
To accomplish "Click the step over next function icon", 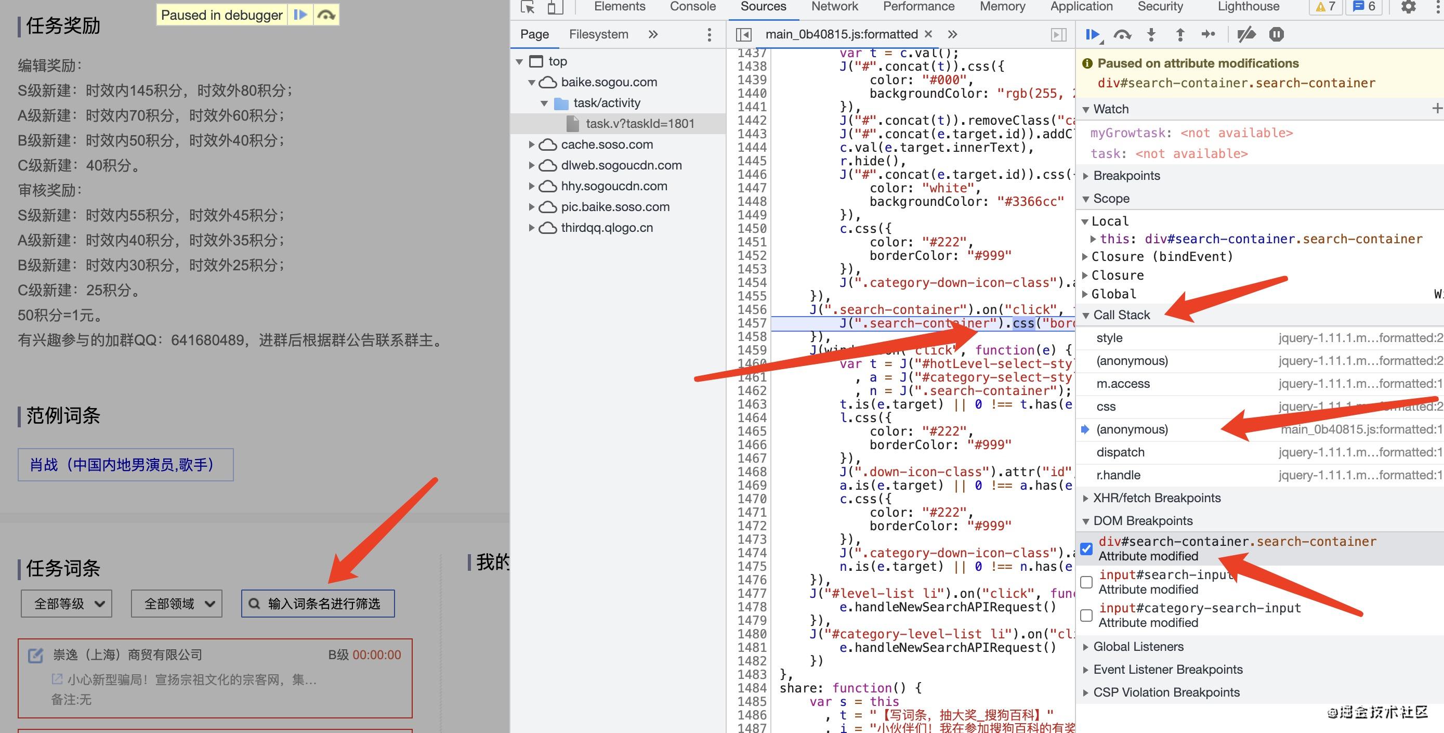I will click(x=1122, y=34).
